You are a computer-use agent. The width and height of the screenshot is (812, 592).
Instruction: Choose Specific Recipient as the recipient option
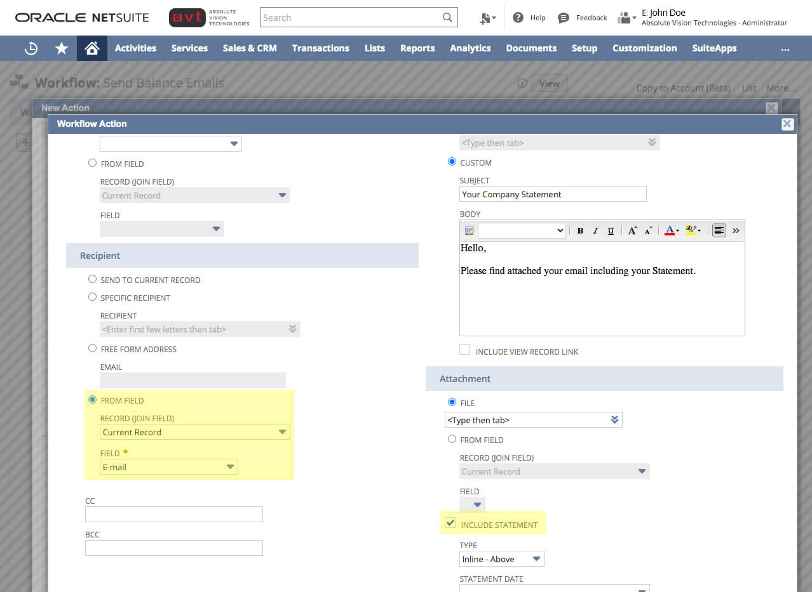[92, 298]
